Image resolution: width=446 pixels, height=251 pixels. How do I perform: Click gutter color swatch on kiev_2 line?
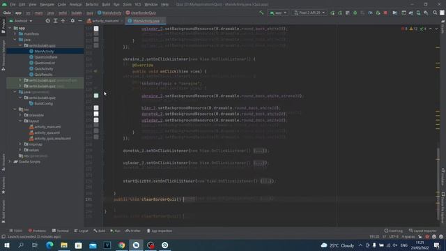click(x=96, y=108)
